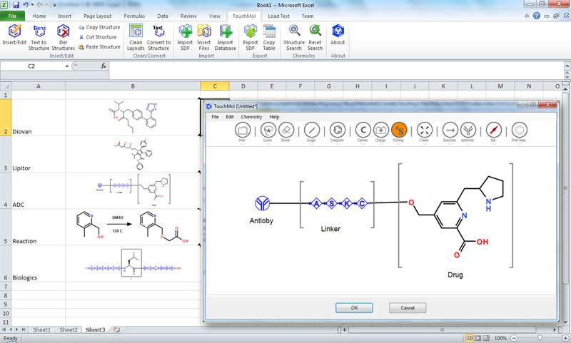Select the Lasso tool in TouchMol
571x343 pixels.
[268, 130]
